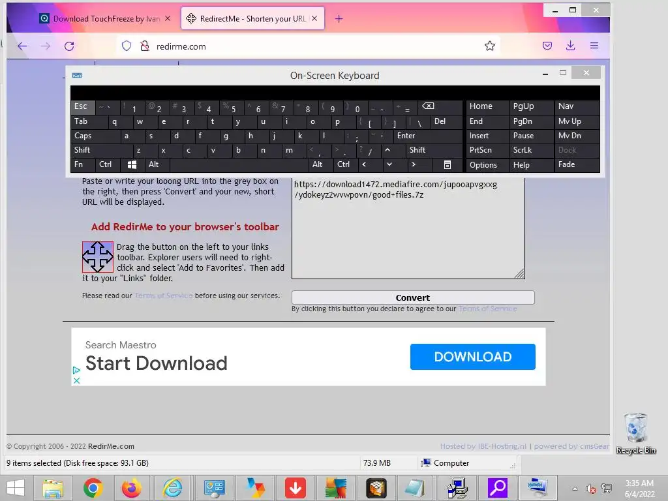Tap the PgDn key on the On-Screen Keyboard
The height and width of the screenshot is (501, 668).
click(x=532, y=121)
